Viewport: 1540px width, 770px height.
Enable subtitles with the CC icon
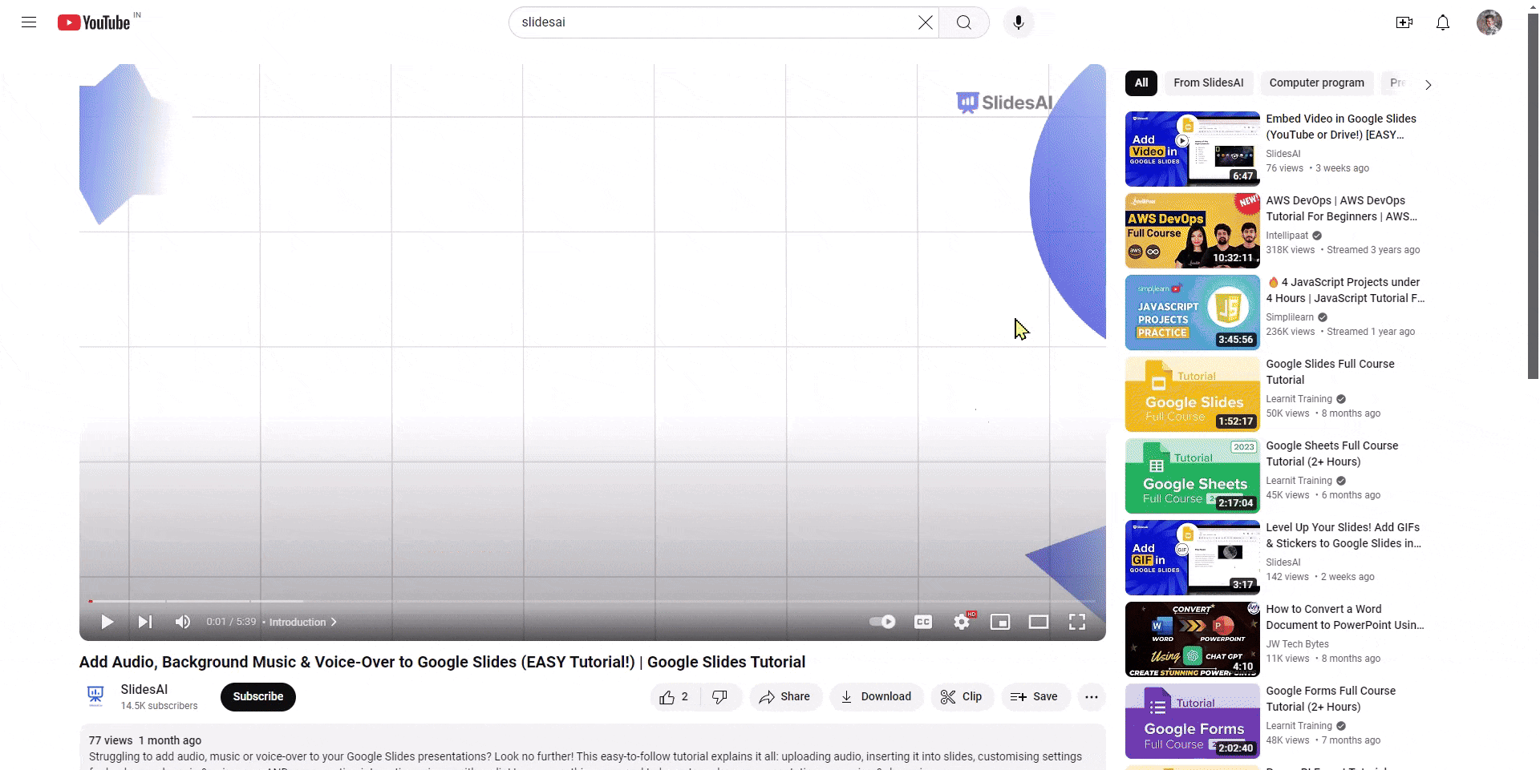click(x=922, y=622)
